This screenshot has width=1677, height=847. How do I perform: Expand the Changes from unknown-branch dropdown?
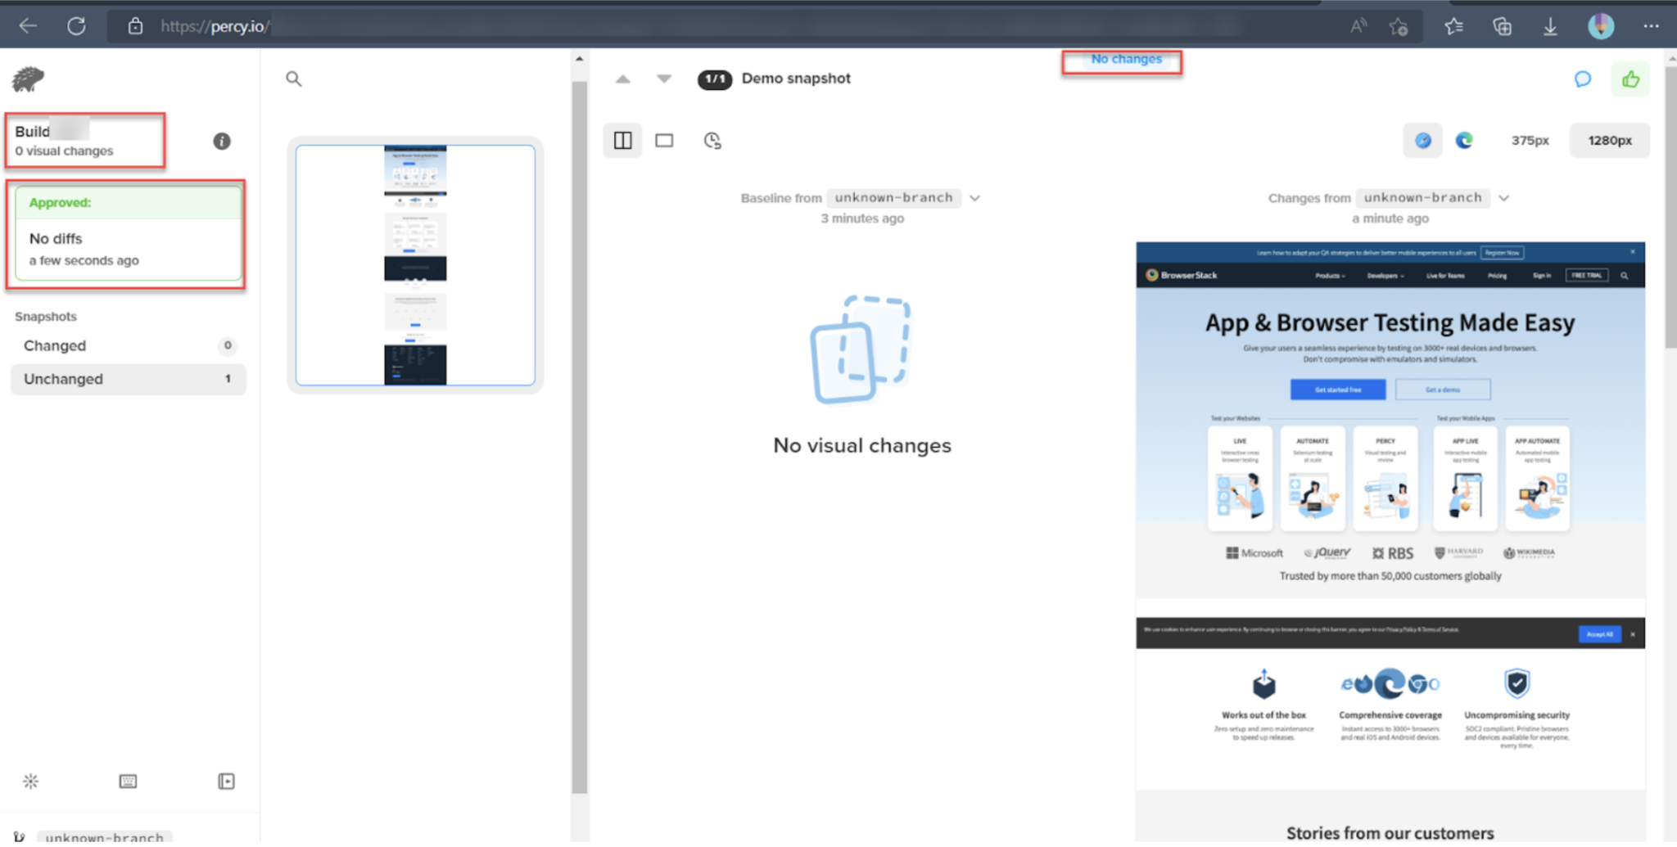(1504, 197)
